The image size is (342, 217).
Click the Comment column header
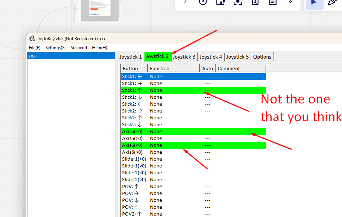pos(241,68)
